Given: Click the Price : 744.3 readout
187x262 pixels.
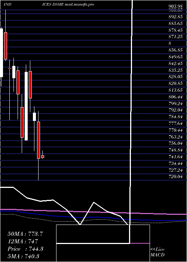Looking at the screenshot, I should [x=25, y=249].
